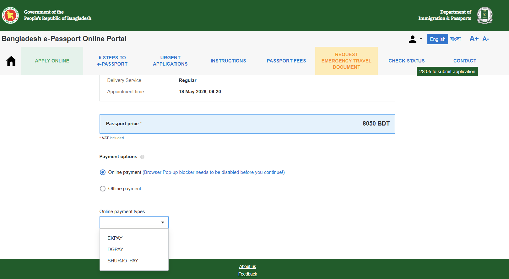The height and width of the screenshot is (279, 509).
Task: Open the user account icon menu
Action: coord(415,39)
